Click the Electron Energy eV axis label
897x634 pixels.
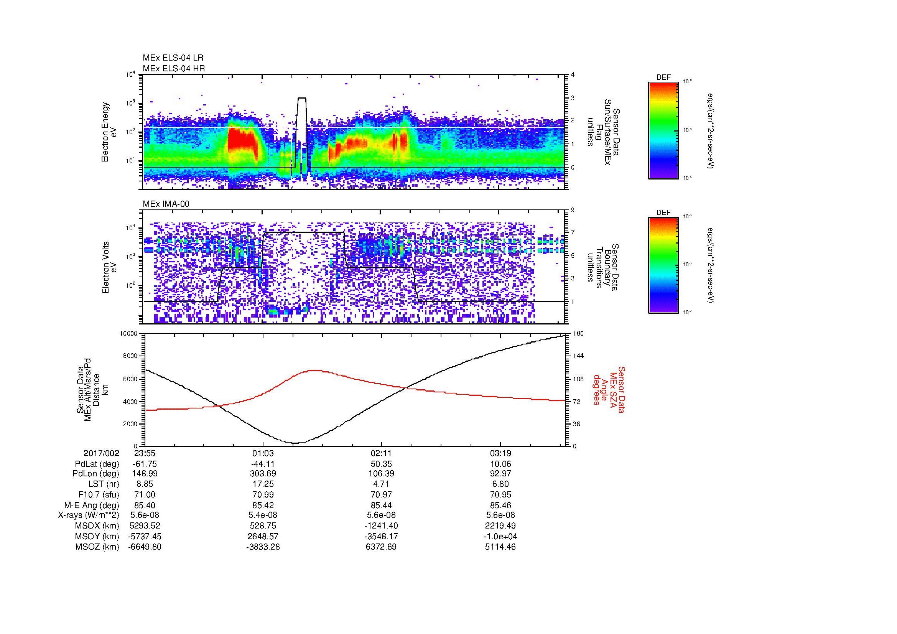tap(109, 132)
